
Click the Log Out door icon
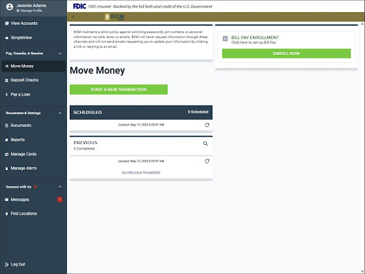[6, 265]
